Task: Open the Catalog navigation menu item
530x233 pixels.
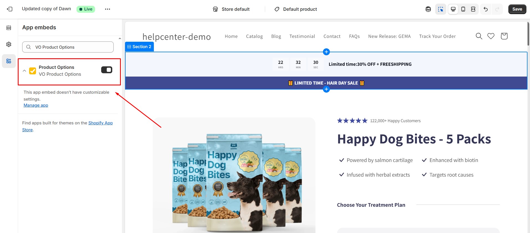Action: pyautogui.click(x=254, y=36)
